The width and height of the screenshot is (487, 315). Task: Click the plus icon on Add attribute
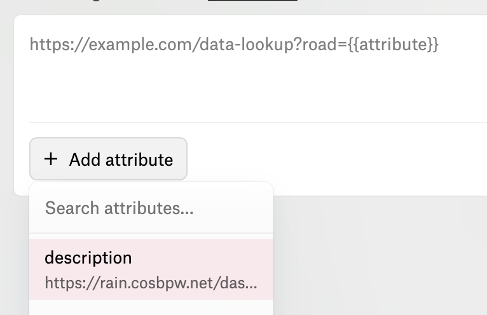point(51,159)
